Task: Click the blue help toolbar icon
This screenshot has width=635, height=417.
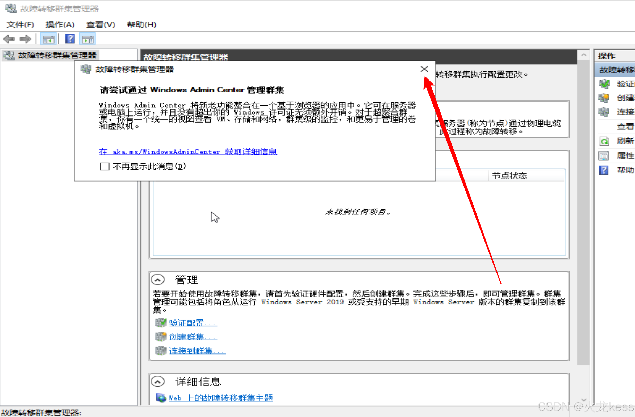Action: 70,39
